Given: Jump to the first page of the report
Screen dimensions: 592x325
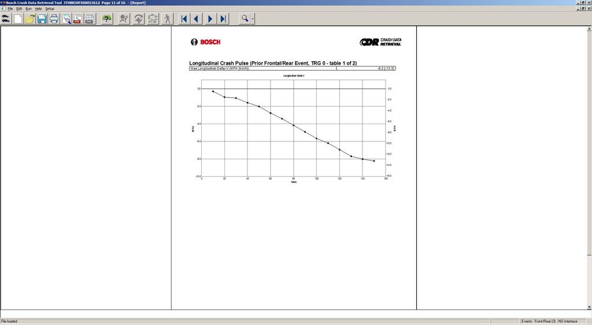Looking at the screenshot, I should (184, 19).
